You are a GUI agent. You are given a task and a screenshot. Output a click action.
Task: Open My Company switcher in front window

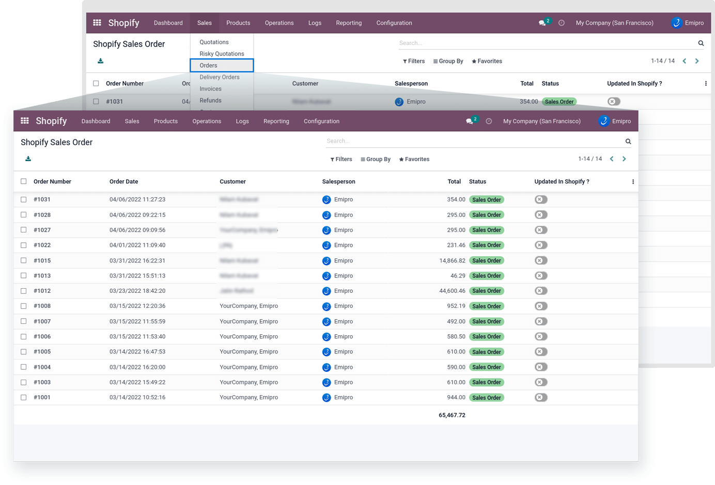click(x=542, y=121)
